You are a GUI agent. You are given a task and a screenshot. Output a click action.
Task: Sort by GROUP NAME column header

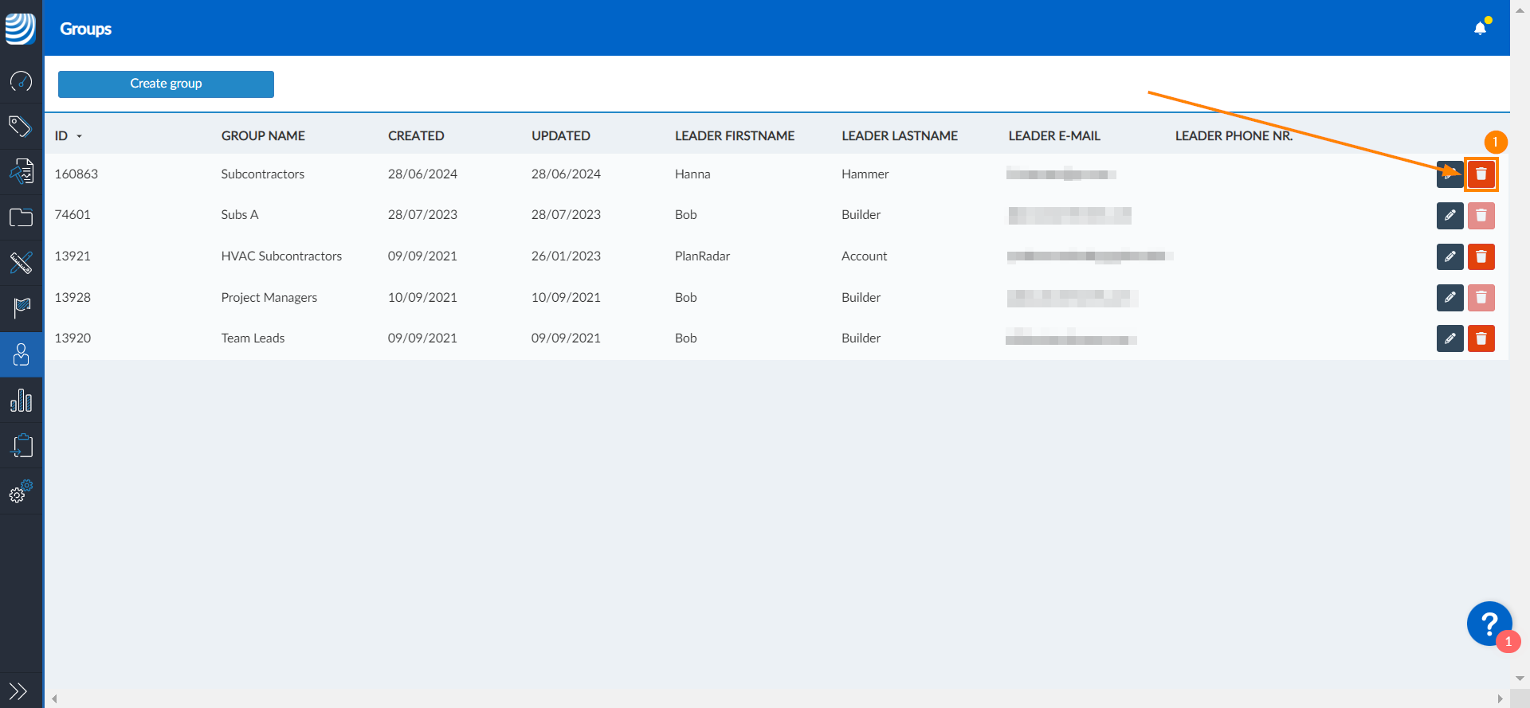(x=263, y=136)
